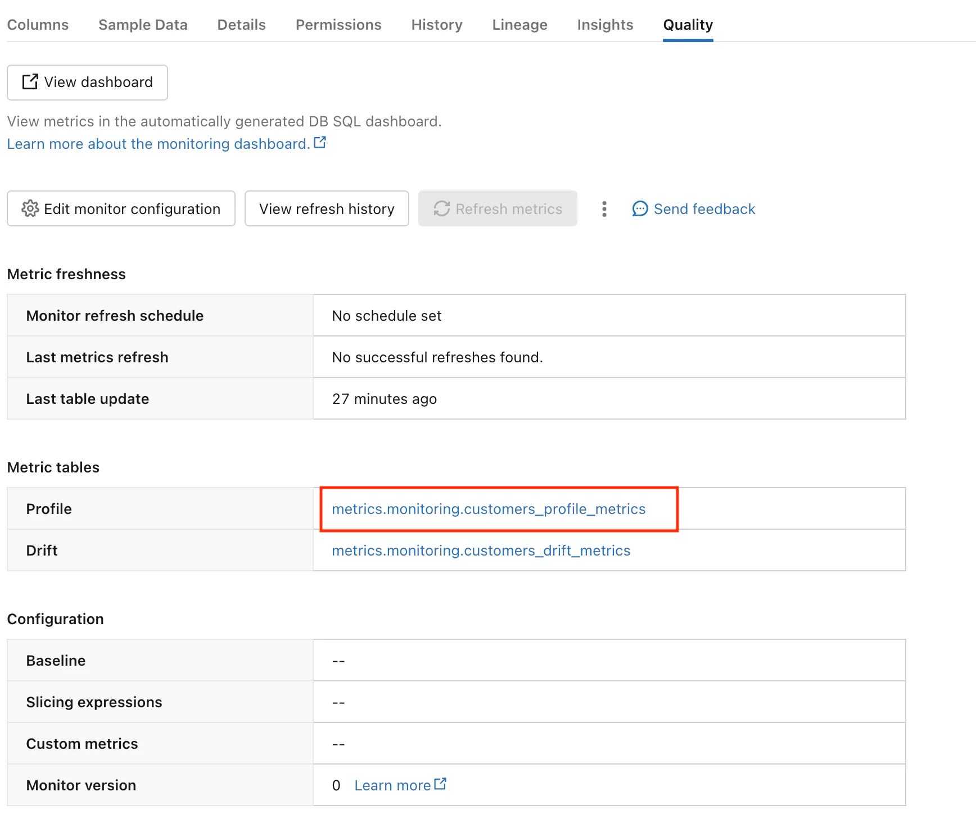Click View refresh history button
The height and width of the screenshot is (828, 976).
coord(327,208)
